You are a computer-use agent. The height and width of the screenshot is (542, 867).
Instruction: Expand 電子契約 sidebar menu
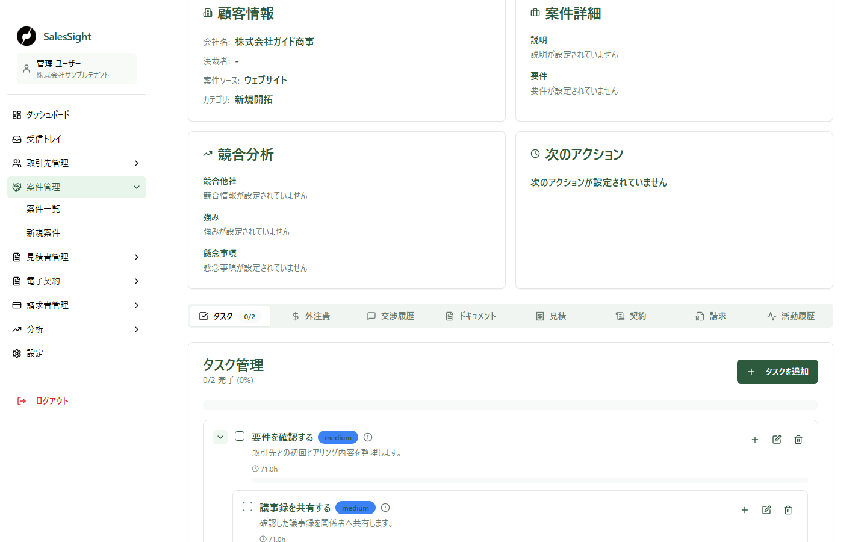(76, 281)
